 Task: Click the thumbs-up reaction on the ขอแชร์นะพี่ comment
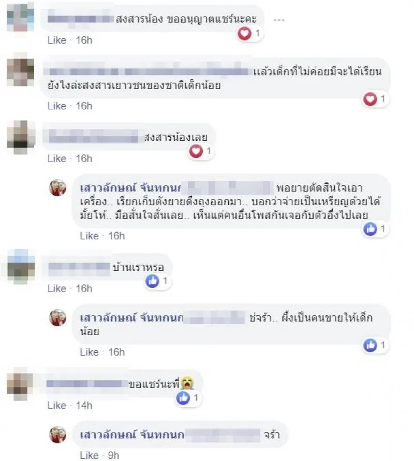tap(183, 398)
